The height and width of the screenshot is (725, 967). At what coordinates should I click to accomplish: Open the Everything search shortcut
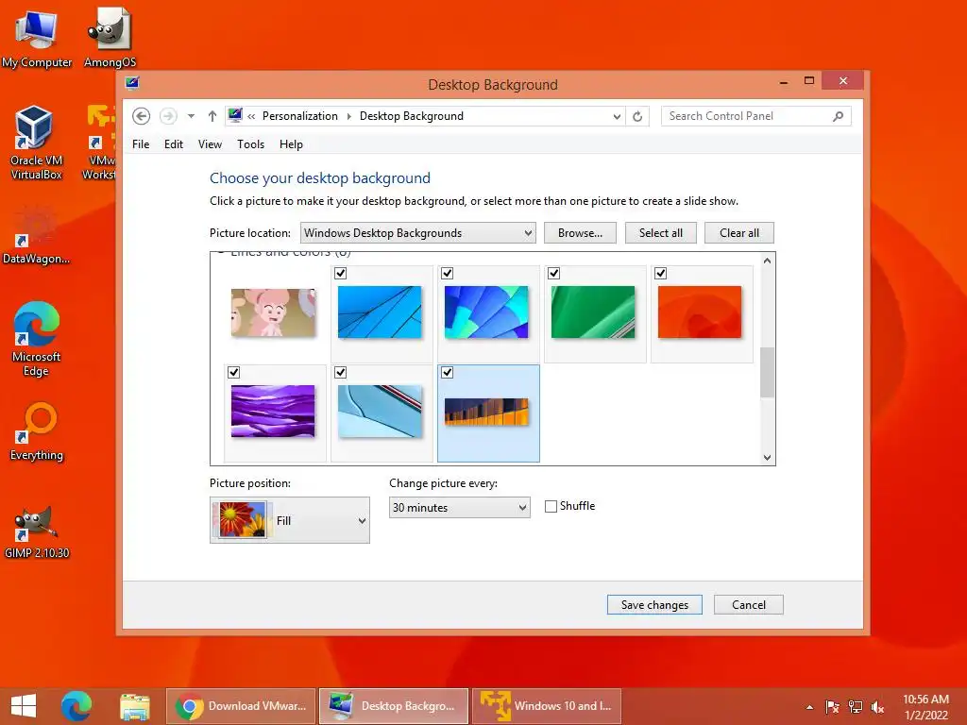37,431
